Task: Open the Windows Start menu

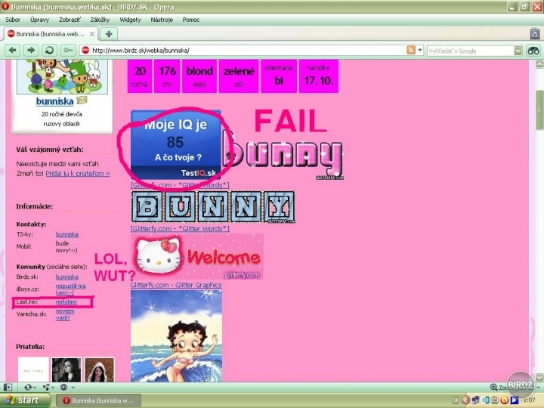Action: tap(23, 400)
